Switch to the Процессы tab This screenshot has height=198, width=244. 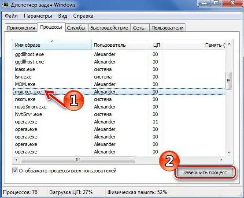tap(51, 27)
